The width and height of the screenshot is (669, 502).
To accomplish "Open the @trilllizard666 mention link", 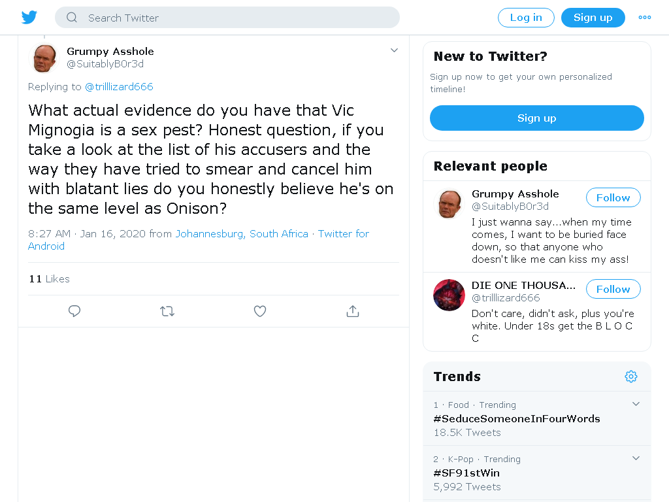I will [119, 87].
